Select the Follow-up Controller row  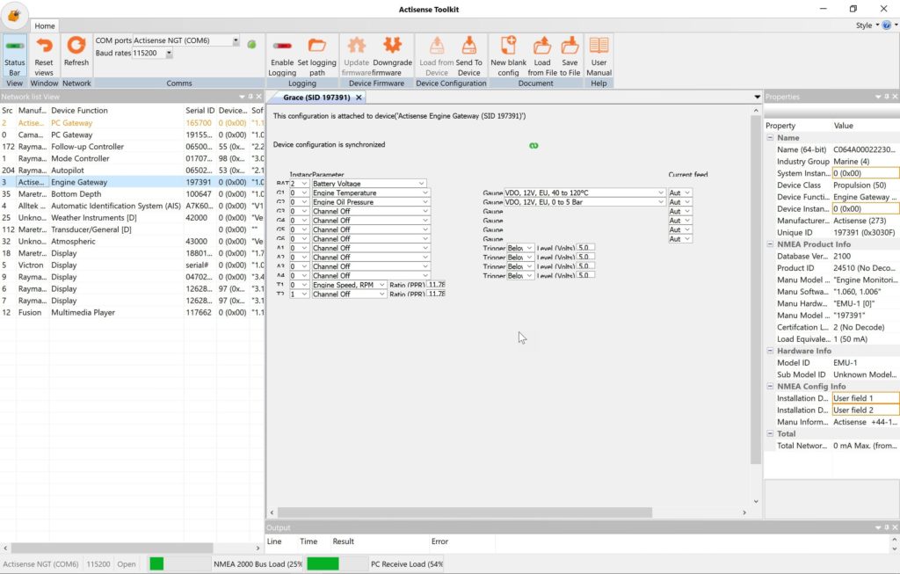pos(132,147)
